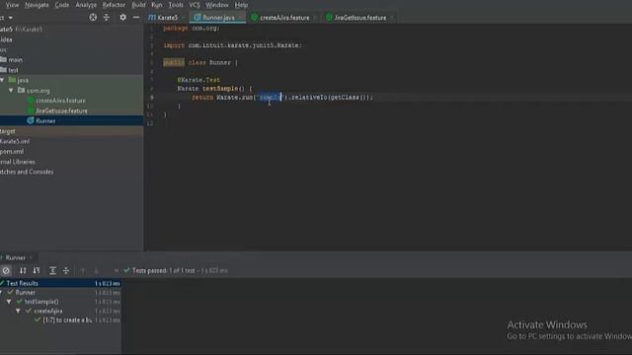Click the com.org package icon
The width and height of the screenshot is (632, 355).
click(22, 90)
